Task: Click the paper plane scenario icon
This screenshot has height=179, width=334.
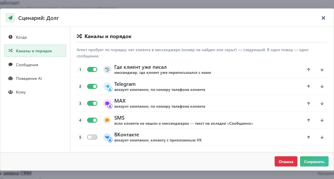Action: [x=10, y=18]
